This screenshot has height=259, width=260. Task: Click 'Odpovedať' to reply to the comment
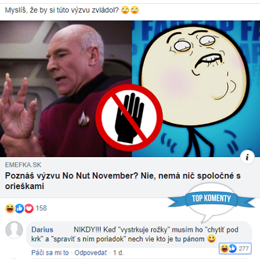coord(90,252)
